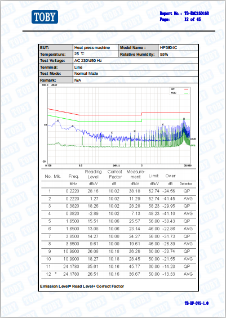This screenshot has height=318, width=226.
Task: Click limit value 58.23
Action: (x=154, y=206)
